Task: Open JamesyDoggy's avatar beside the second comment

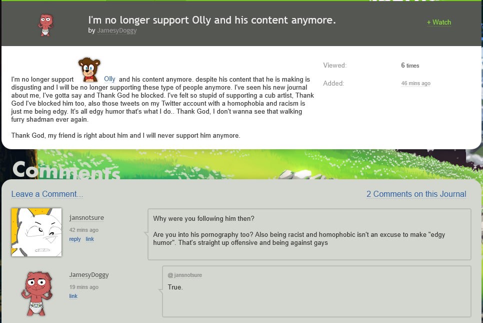Action: pyautogui.click(x=36, y=293)
